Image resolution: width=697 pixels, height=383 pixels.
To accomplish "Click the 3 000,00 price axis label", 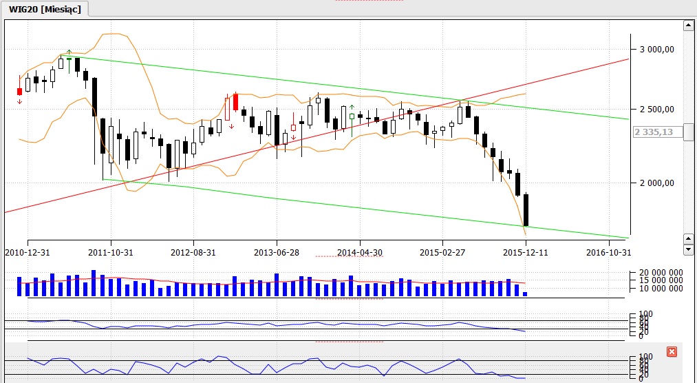I will (656, 50).
